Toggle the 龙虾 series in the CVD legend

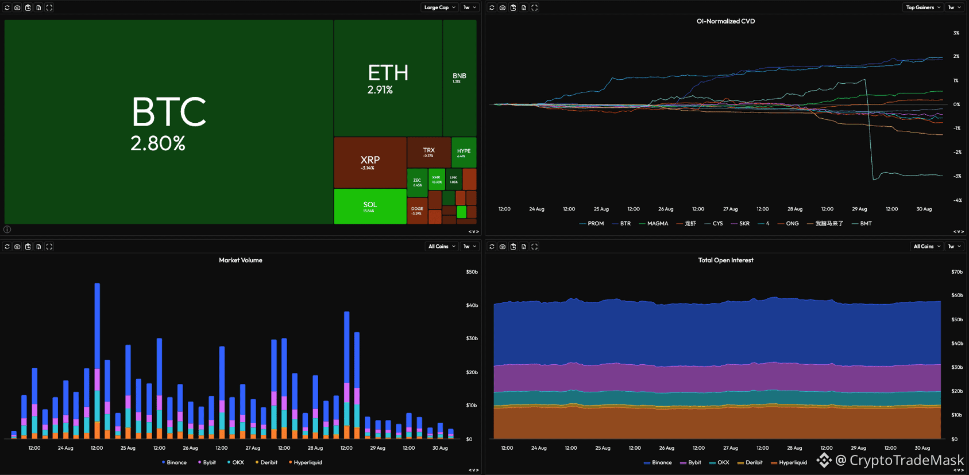[x=686, y=224]
